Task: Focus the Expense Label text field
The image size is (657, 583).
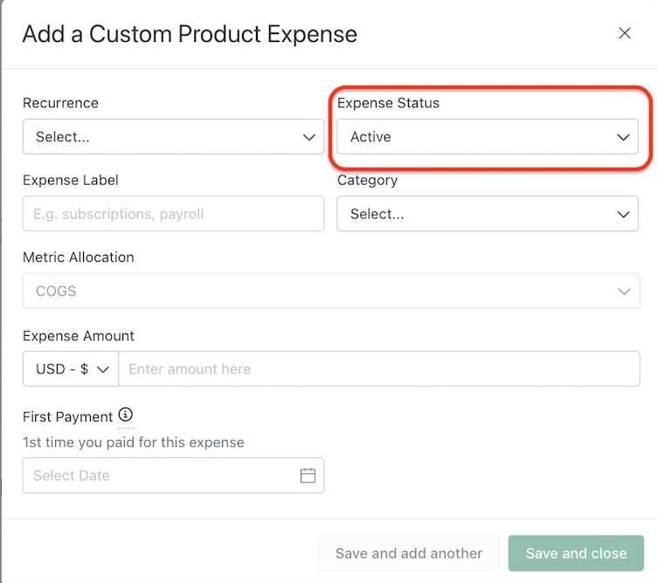Action: click(174, 214)
